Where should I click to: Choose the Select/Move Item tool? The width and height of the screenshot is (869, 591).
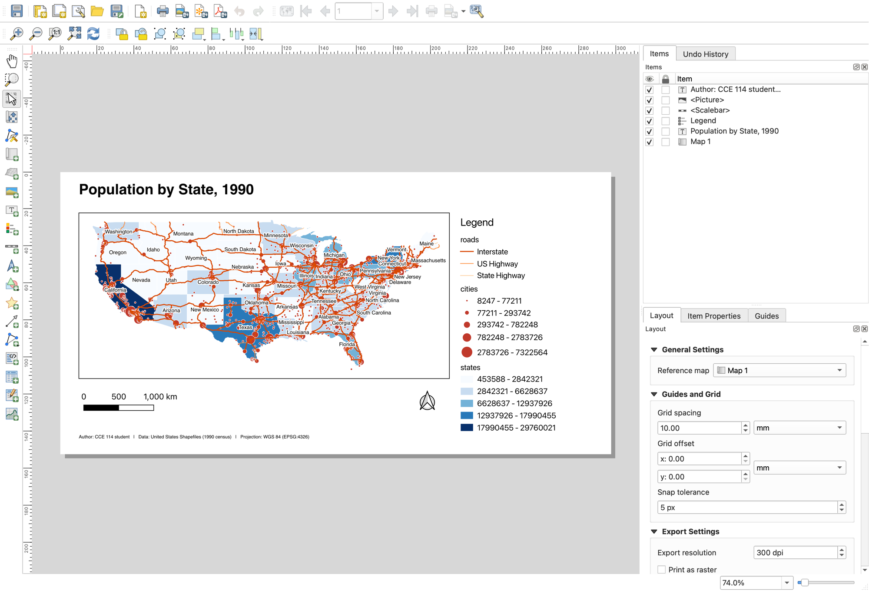pyautogui.click(x=12, y=99)
